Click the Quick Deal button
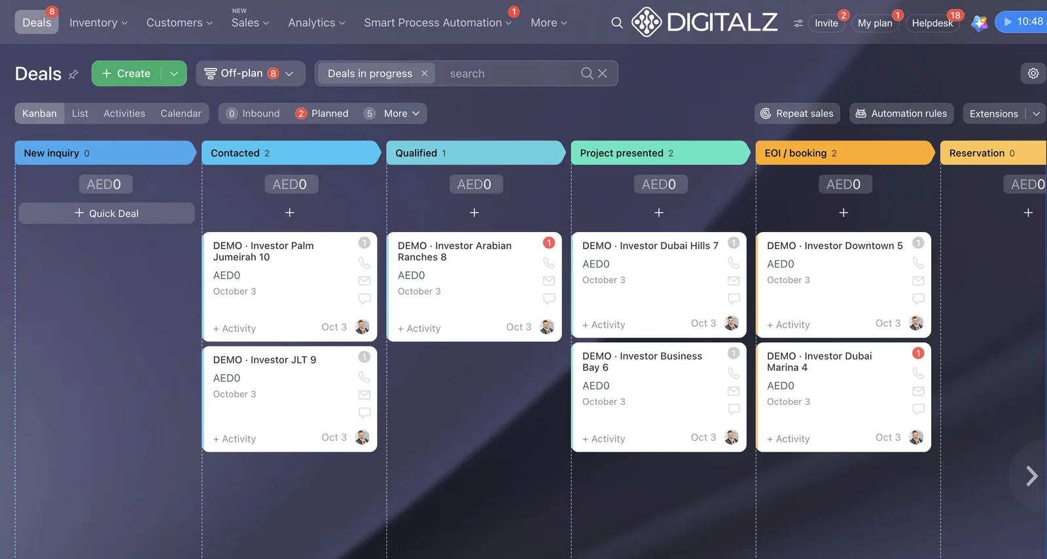This screenshot has width=1047, height=559. [x=107, y=213]
